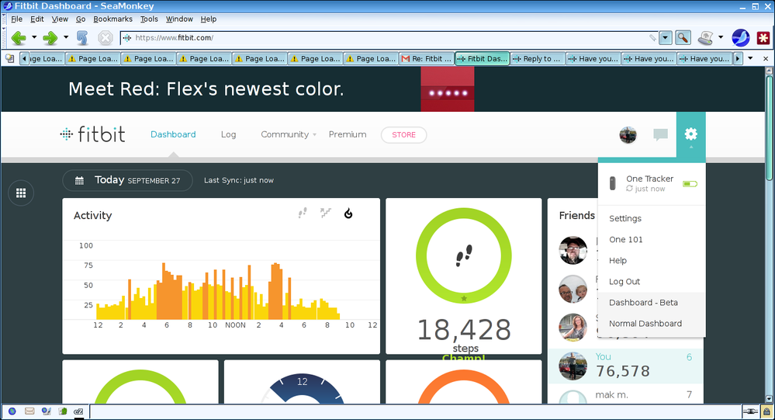Click the Fitbit logo
Screen dimensions: 775x420
coord(92,134)
